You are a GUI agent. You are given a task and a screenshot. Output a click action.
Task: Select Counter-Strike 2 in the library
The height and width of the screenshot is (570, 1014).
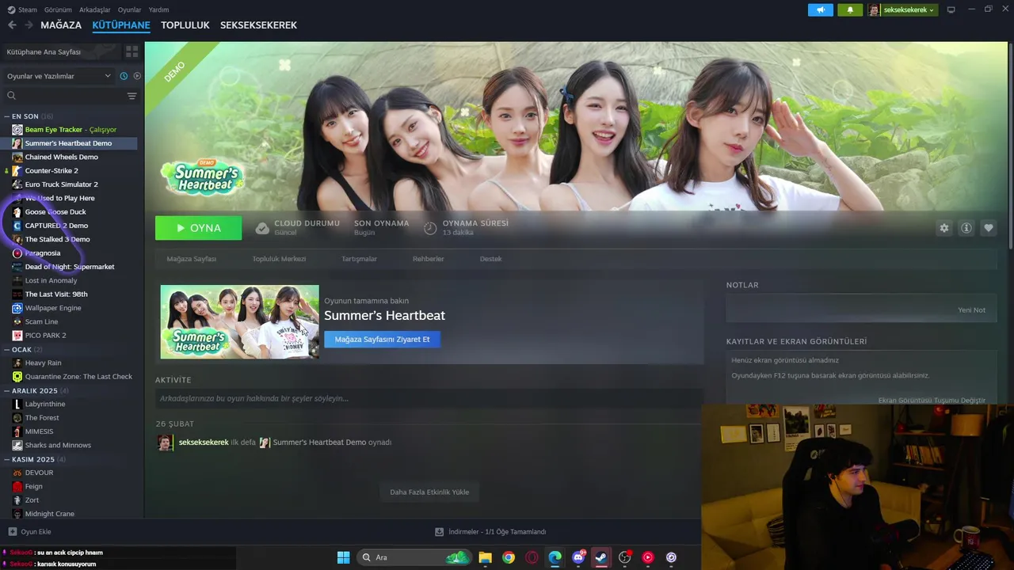(x=51, y=171)
